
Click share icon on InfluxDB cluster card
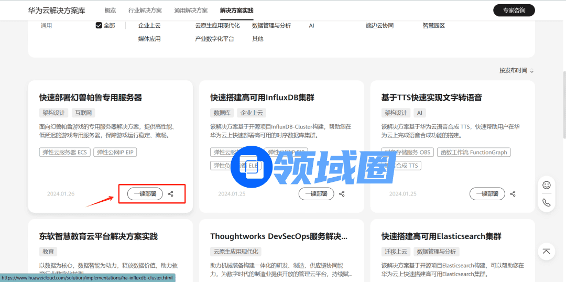(342, 194)
